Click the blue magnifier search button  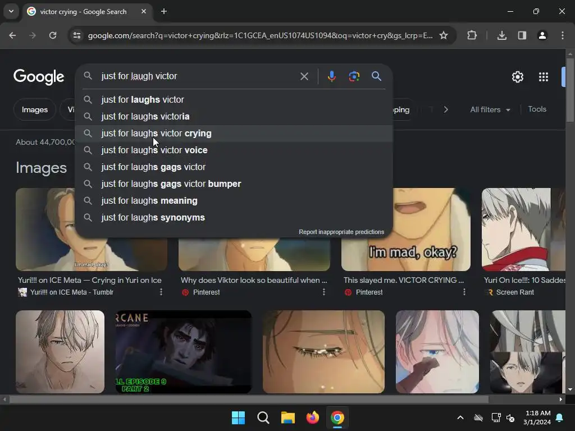coord(376,76)
